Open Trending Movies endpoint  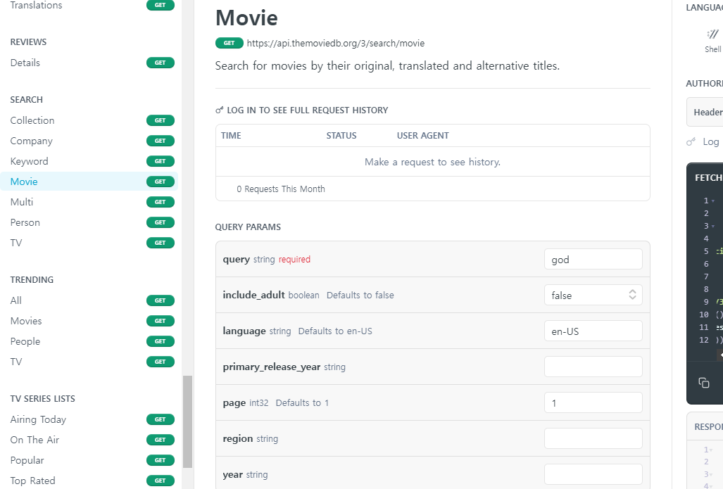coord(89,321)
